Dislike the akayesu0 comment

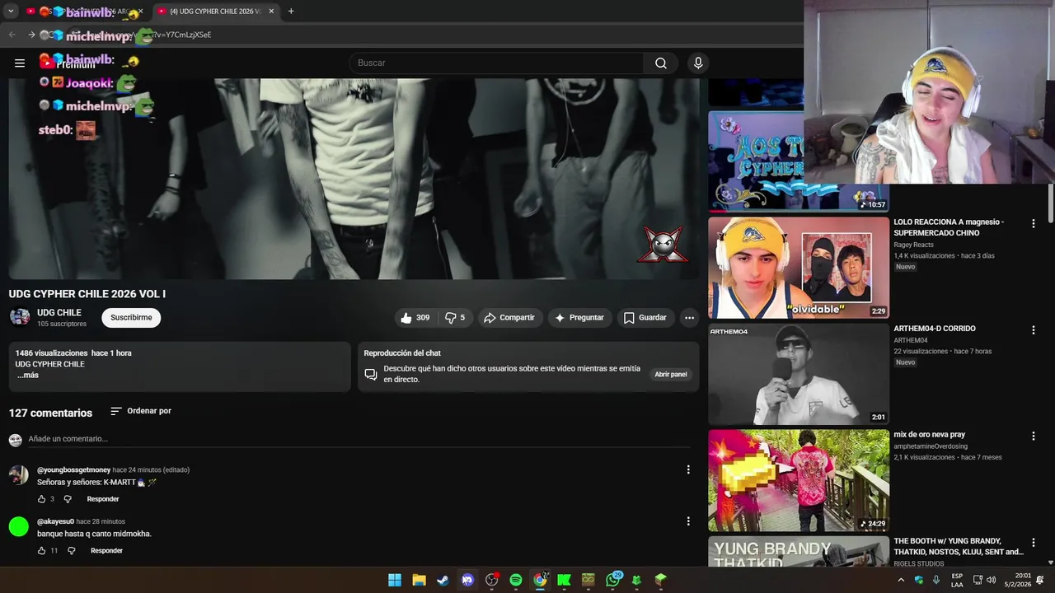pyautogui.click(x=72, y=550)
